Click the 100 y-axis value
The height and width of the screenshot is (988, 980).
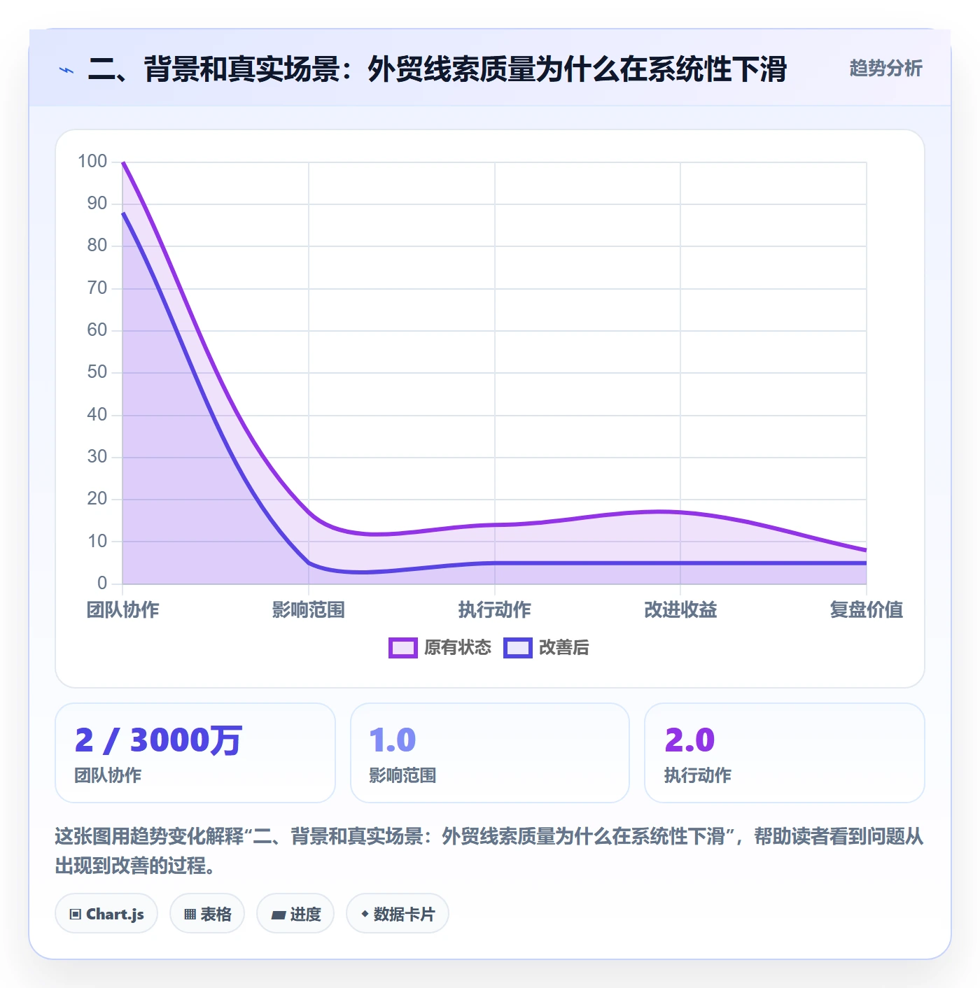pos(92,162)
